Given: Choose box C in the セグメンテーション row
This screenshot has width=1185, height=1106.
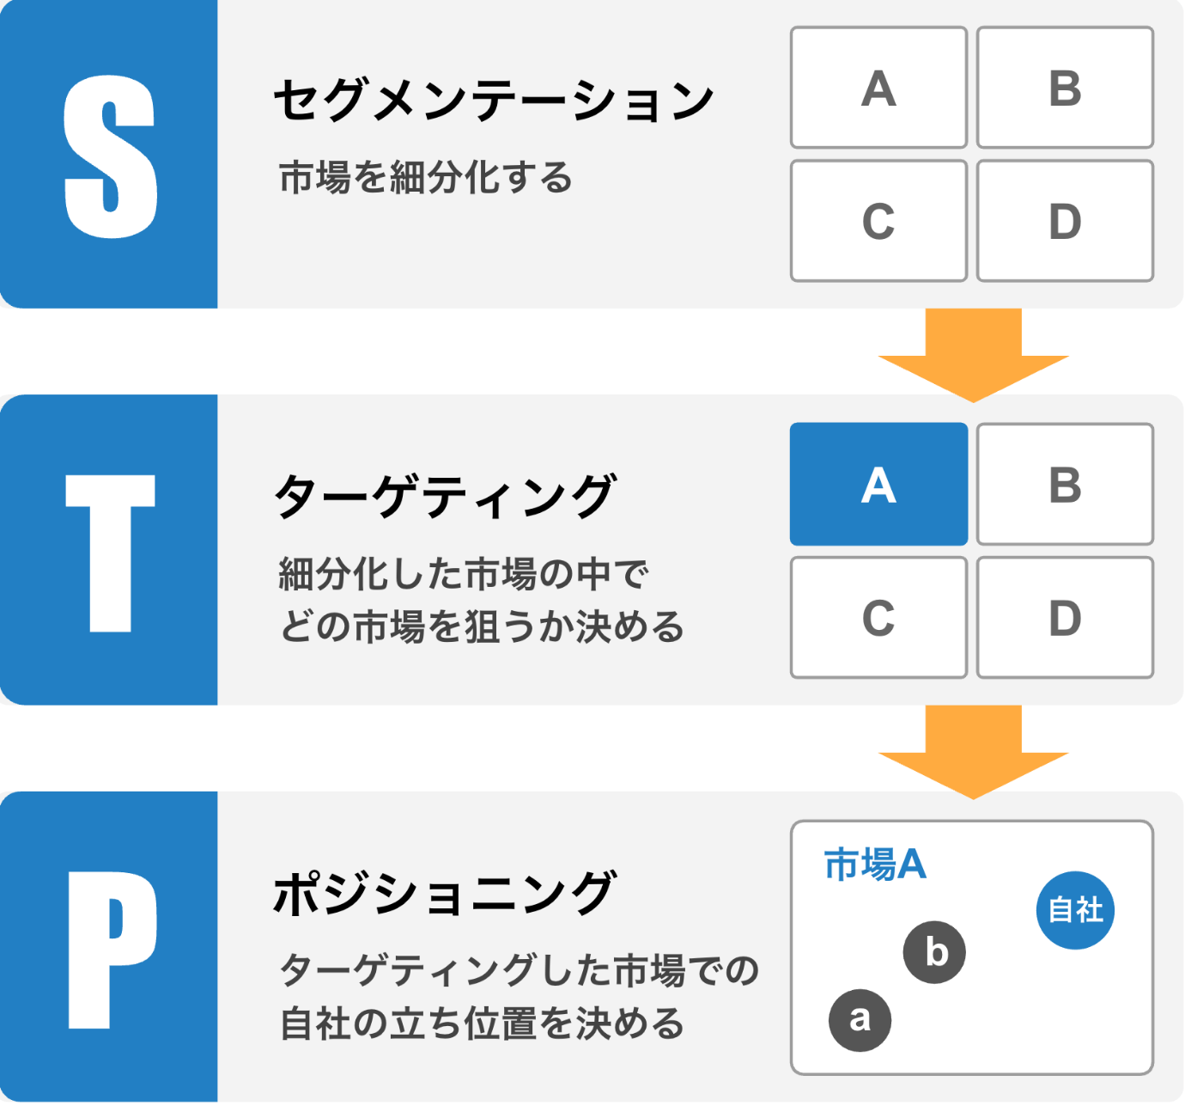Looking at the screenshot, I should 878,221.
